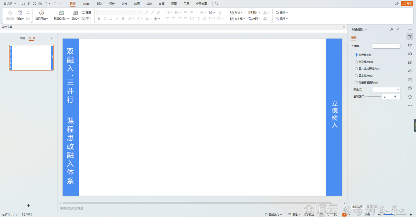Open the 颜色 color dropdown
The image size is (416, 217).
[x=386, y=89]
